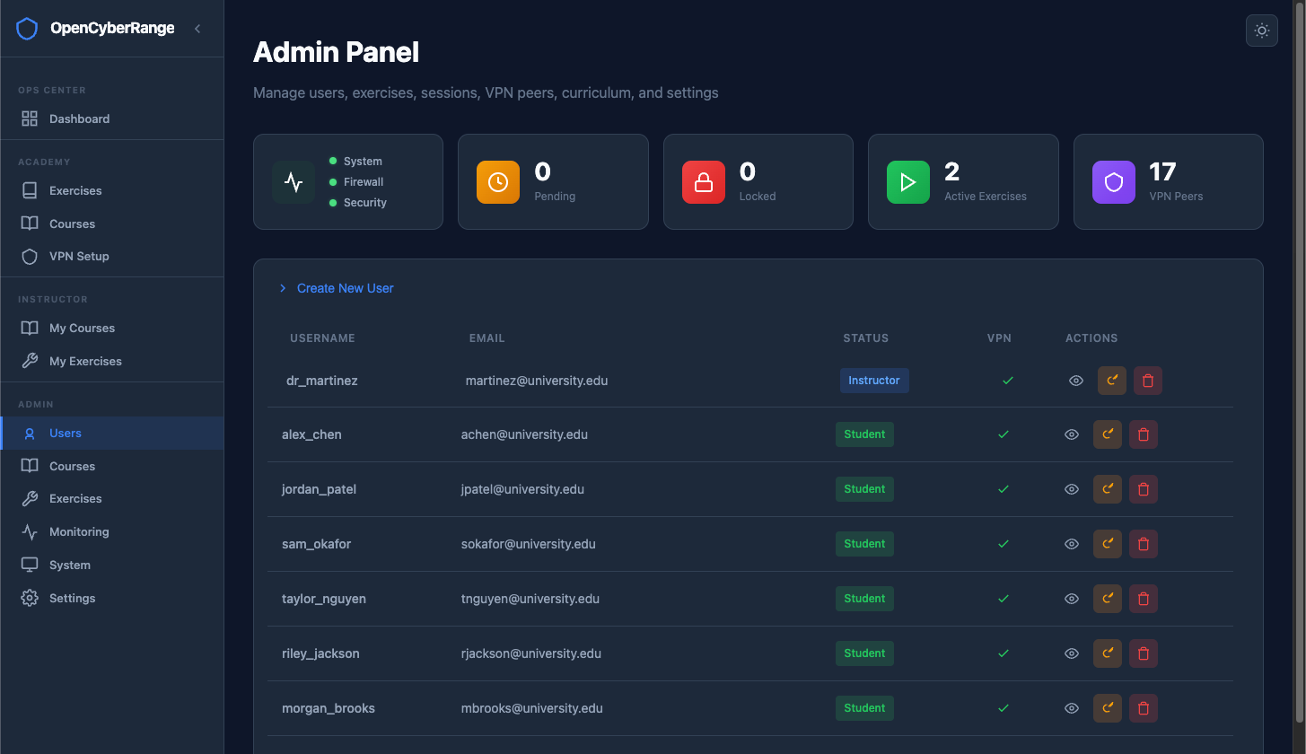Click the delete icon for dr_martinez
1306x754 pixels.
point(1147,381)
